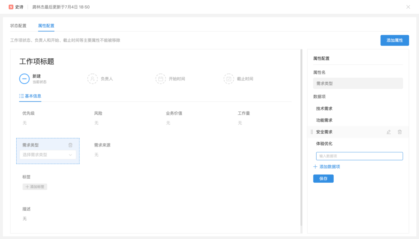The height and width of the screenshot is (239, 419).
Task: Edit the 安全需求 item with pencil icon
Action: [388, 132]
